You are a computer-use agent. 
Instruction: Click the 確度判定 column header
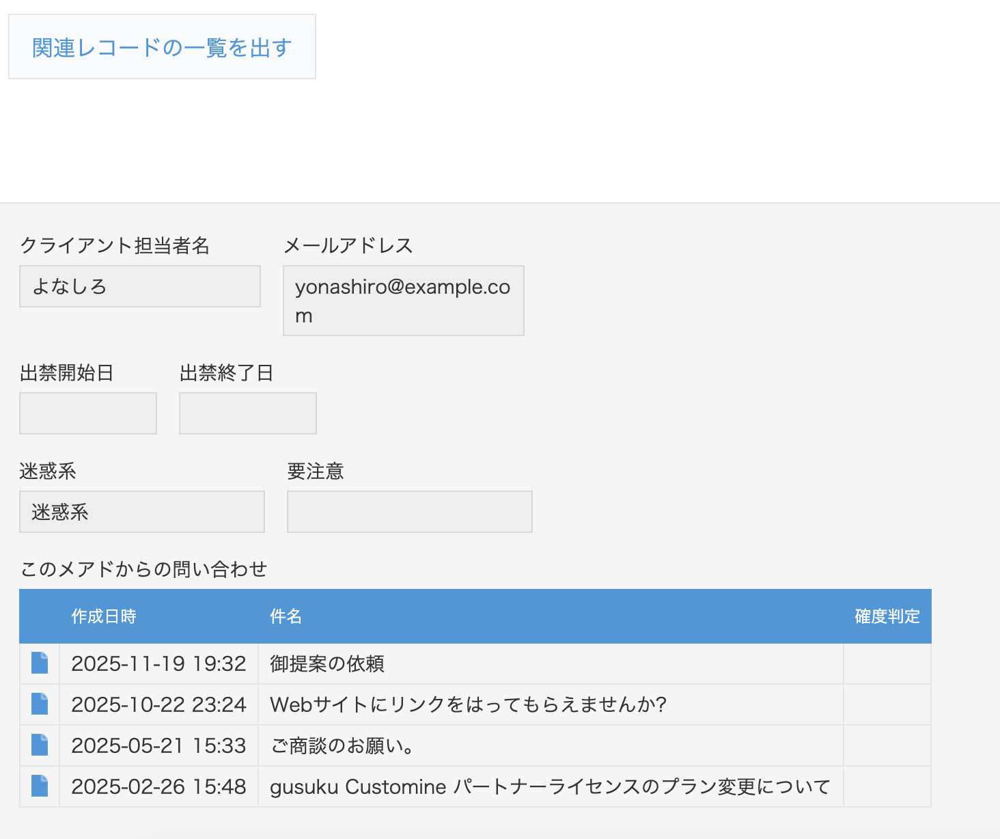(x=887, y=616)
